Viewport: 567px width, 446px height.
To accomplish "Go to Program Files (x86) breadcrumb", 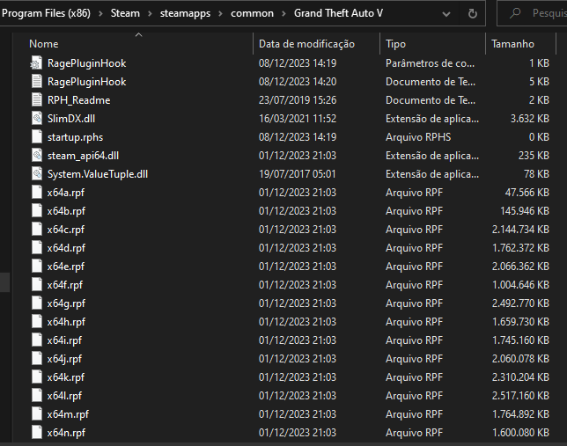I will pos(51,13).
